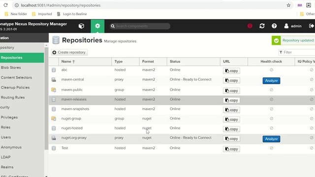The height and width of the screenshot is (177, 315).
Task: Copy the URL of maven-central repository
Action: pos(231,81)
